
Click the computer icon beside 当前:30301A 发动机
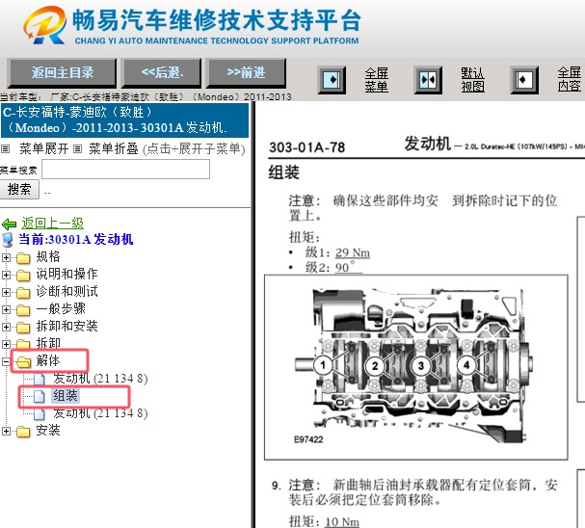tap(8, 240)
